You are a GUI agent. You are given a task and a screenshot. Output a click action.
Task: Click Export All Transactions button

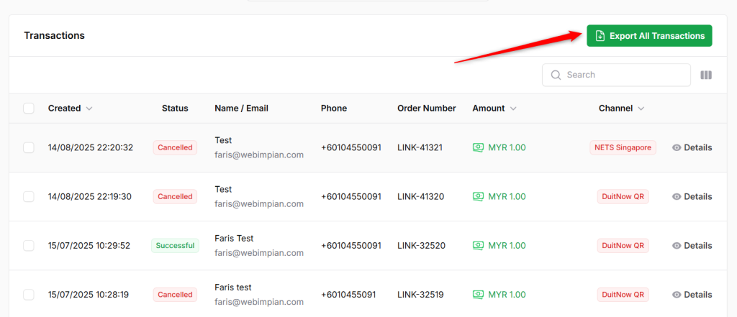click(649, 36)
